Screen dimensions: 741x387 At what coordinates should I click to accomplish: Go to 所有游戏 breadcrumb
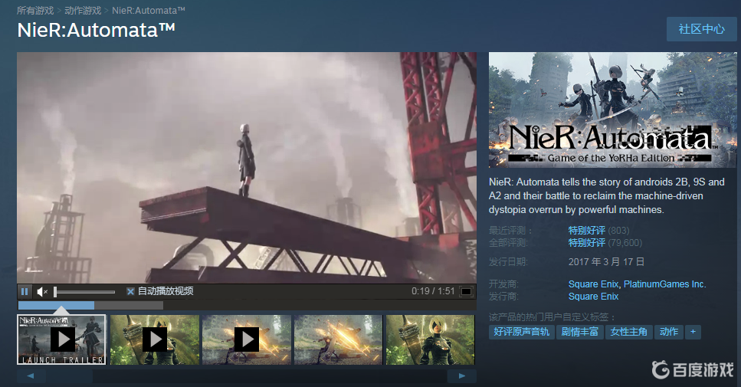click(35, 11)
